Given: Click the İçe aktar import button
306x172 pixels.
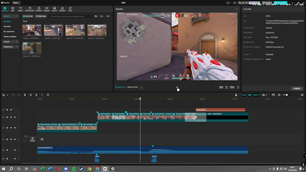Looking at the screenshot, I should pyautogui.click(x=28, y=16).
